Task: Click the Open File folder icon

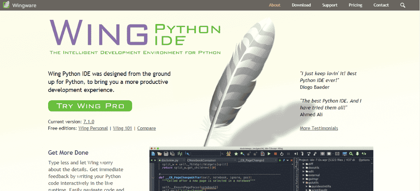Action: click(x=160, y=154)
